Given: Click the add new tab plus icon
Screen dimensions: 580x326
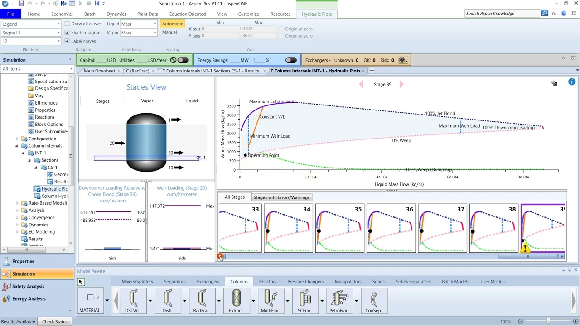Looking at the screenshot, I should [372, 71].
